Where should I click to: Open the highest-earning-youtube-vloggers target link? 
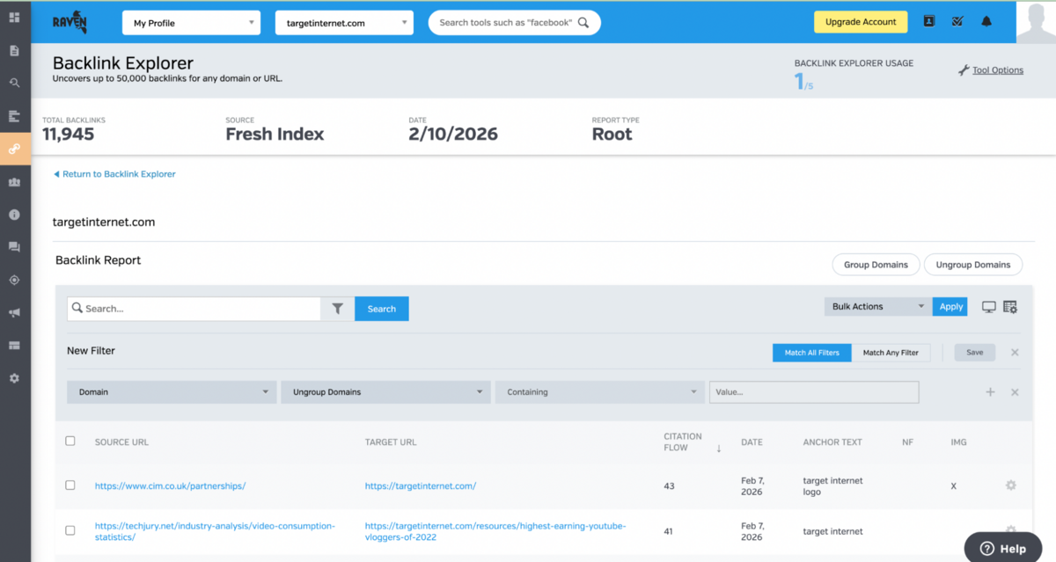click(495, 531)
